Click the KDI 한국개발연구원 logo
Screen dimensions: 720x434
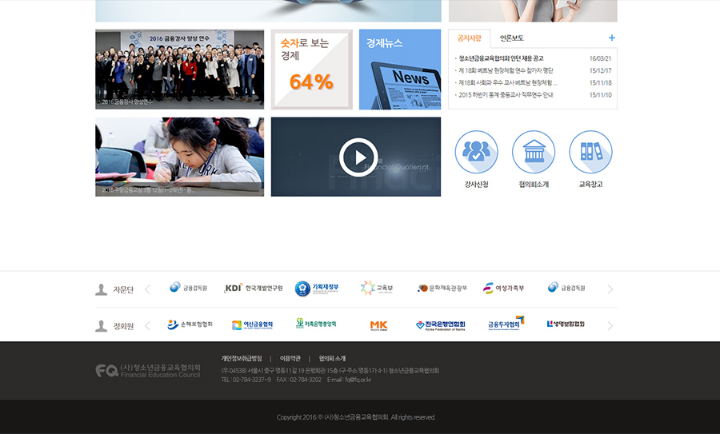click(253, 289)
